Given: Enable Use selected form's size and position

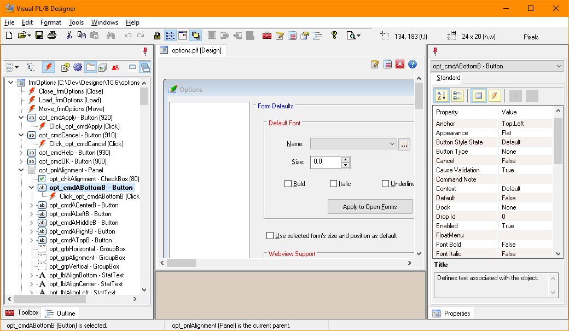Looking at the screenshot, I should click(270, 236).
